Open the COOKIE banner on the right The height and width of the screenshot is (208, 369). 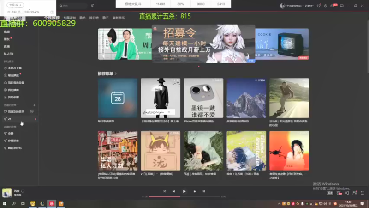click(282, 44)
